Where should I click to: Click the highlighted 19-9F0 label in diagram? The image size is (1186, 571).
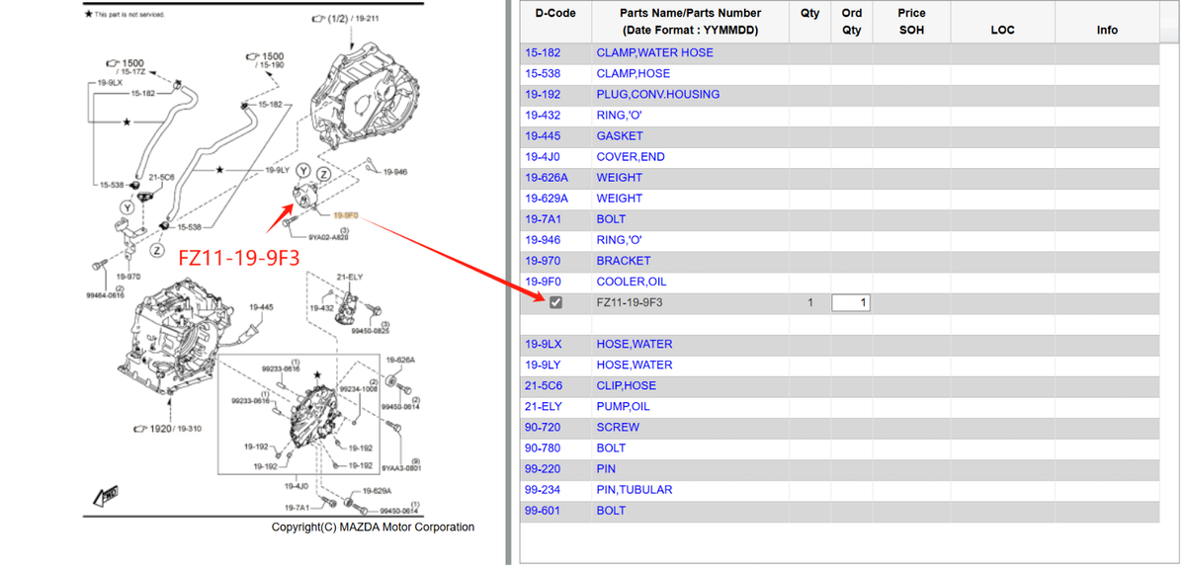(x=345, y=214)
